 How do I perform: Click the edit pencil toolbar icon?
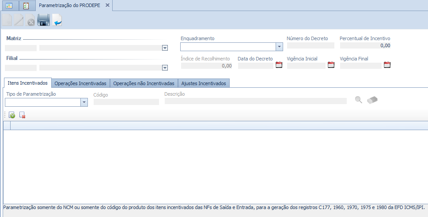(19, 20)
